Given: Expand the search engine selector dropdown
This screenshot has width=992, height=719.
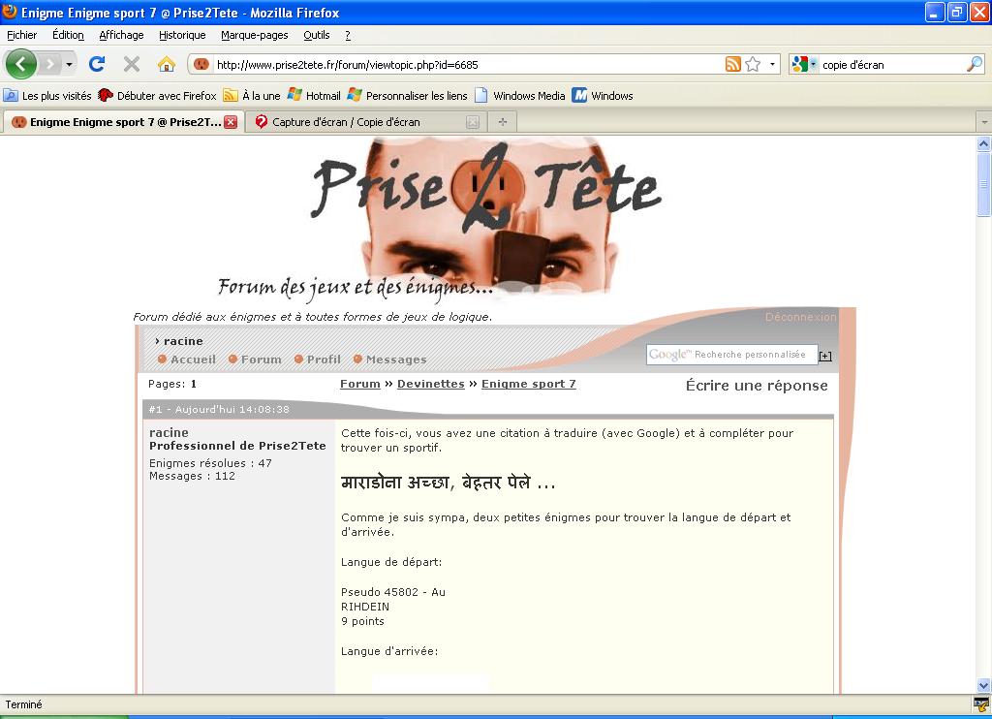Looking at the screenshot, I should tap(804, 64).
